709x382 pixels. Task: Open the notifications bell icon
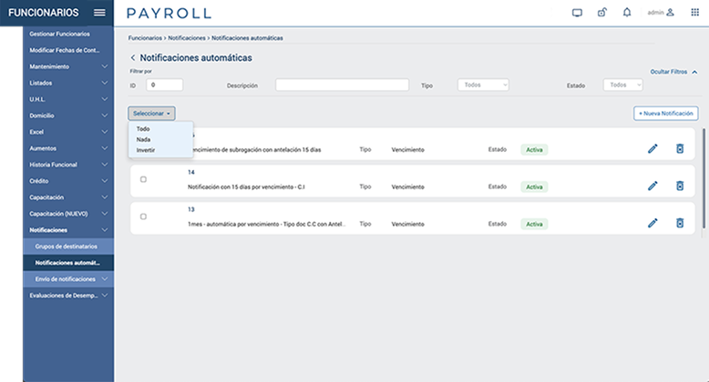tap(626, 13)
